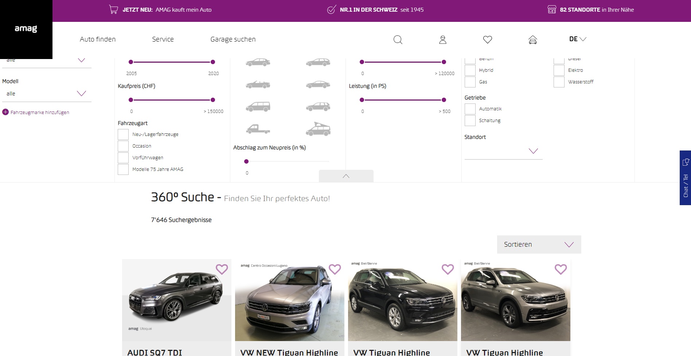Select the SUV body type icon
The height and width of the screenshot is (356, 691).
coord(318,107)
